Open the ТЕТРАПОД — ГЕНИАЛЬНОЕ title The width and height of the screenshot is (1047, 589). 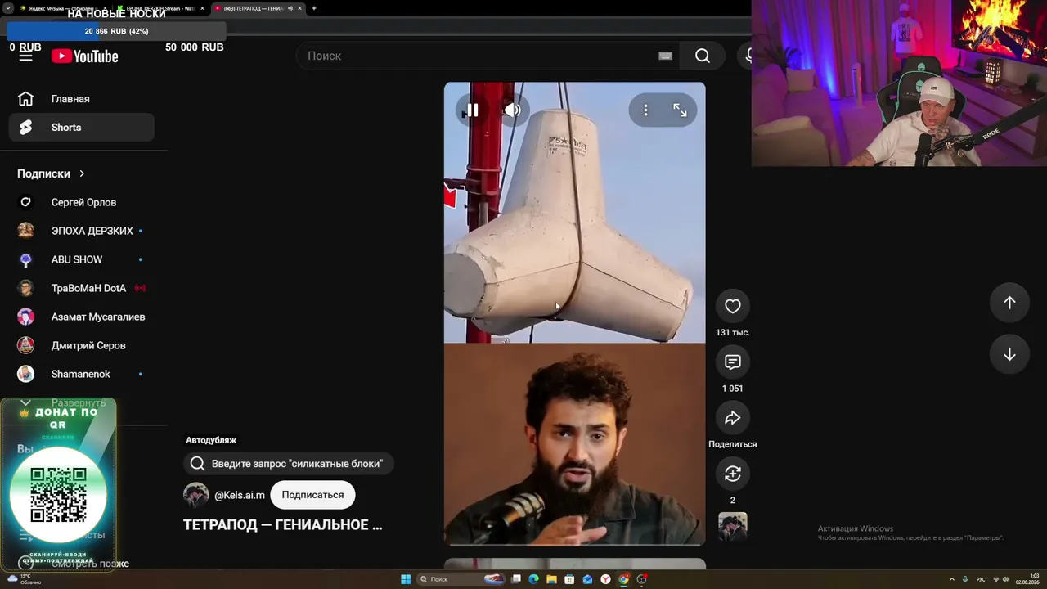[283, 524]
